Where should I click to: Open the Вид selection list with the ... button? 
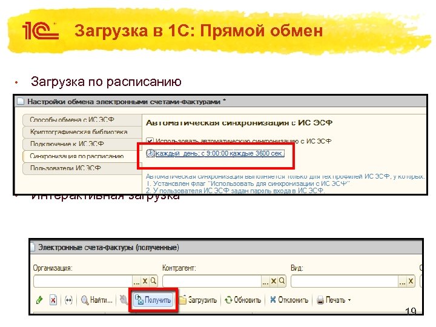pyautogui.click(x=402, y=282)
